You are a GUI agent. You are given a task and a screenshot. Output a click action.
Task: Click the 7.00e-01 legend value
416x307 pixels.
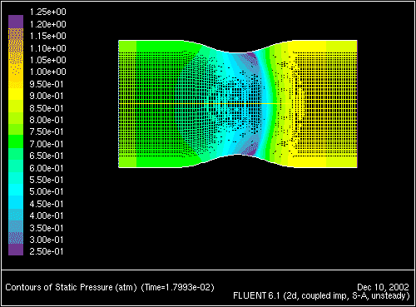(47, 144)
